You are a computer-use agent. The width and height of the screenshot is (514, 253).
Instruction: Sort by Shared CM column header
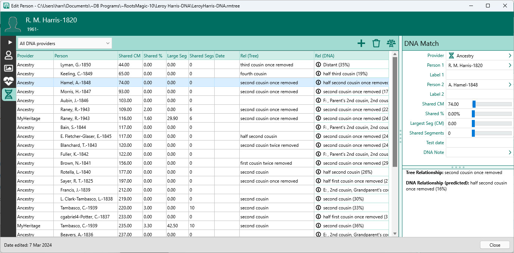point(130,56)
